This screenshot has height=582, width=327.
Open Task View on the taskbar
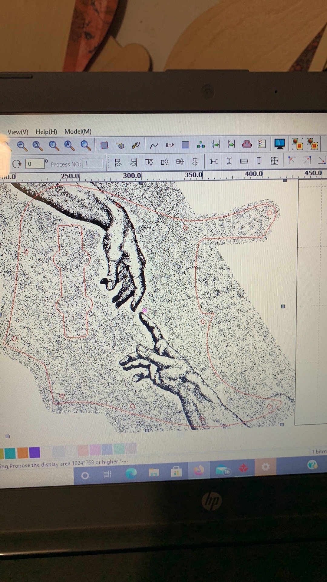coord(107,474)
